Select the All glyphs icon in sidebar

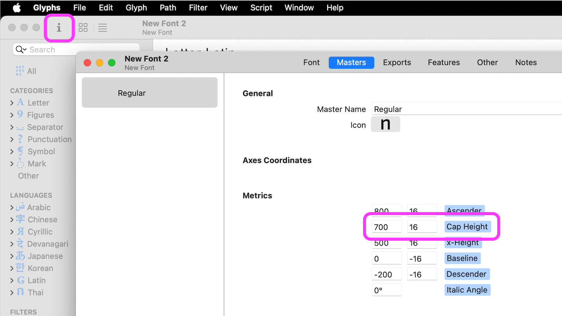(x=20, y=71)
